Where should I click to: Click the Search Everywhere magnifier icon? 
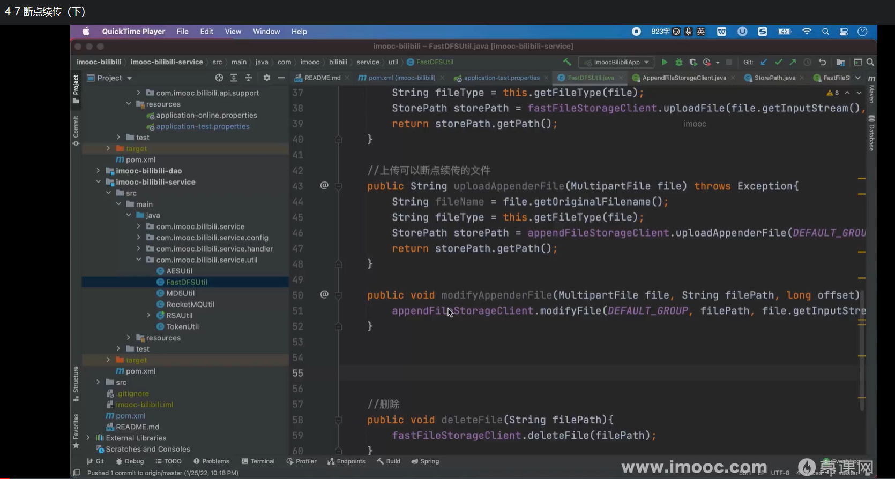click(870, 62)
